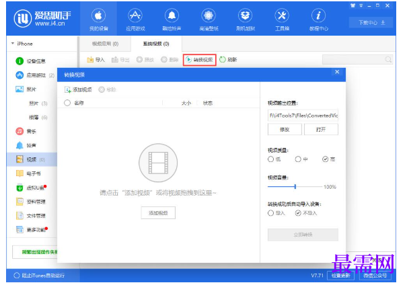This screenshot has width=407, height=285.
Task: Click the 打开 output folder button
Action: tap(321, 130)
